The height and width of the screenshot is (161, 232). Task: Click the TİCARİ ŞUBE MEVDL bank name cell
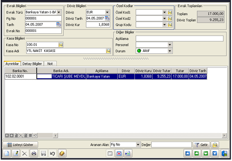click(x=61, y=76)
